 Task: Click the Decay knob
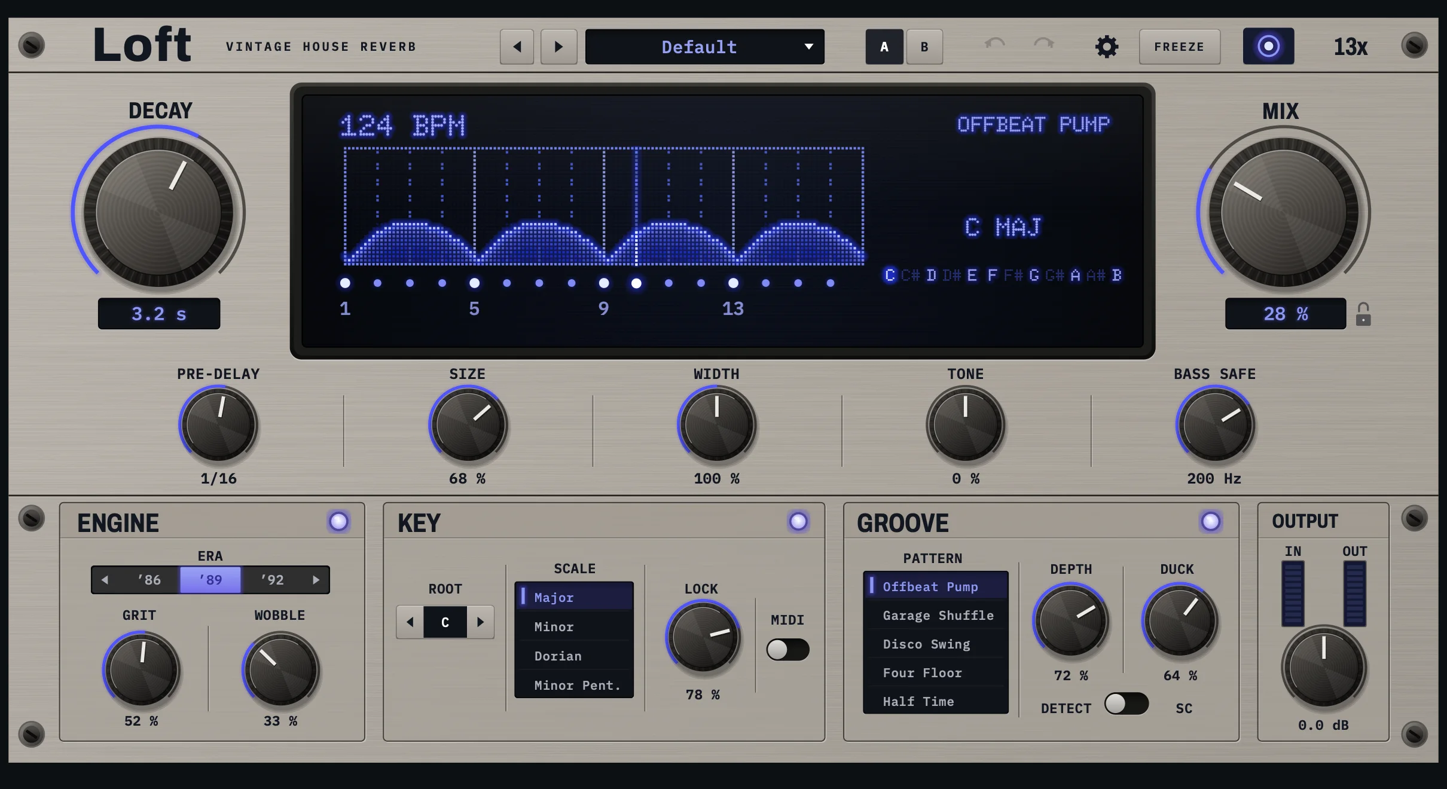pyautogui.click(x=158, y=212)
